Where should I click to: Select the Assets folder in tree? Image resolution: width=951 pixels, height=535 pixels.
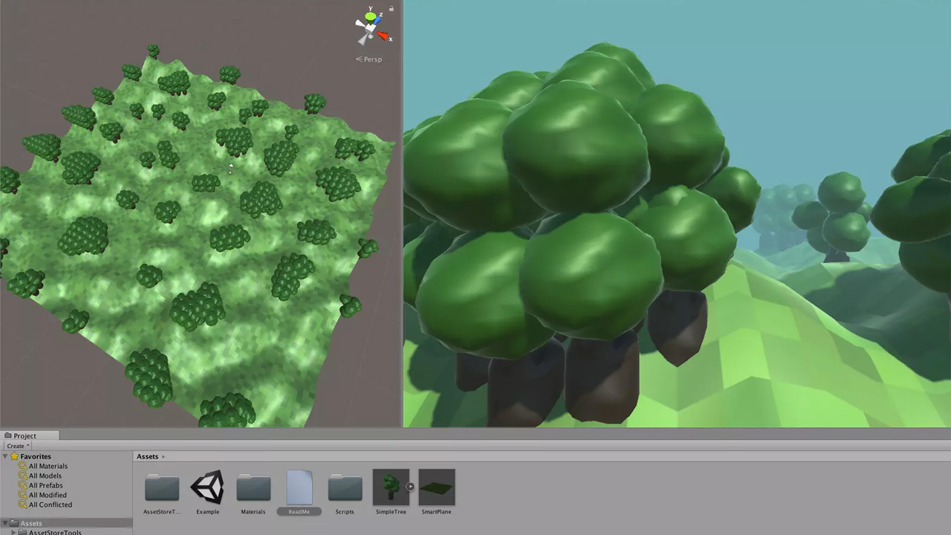point(30,523)
